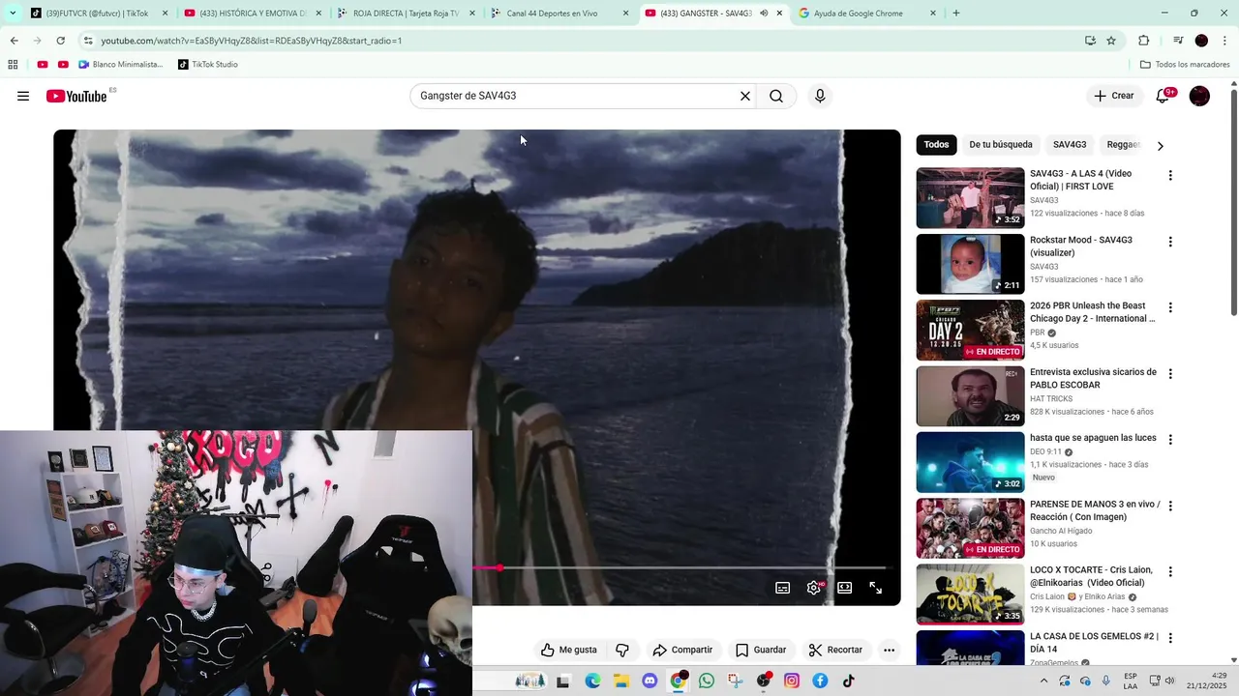This screenshot has height=696, width=1239.
Task: Dislike the video with thumbs down
Action: click(x=622, y=650)
